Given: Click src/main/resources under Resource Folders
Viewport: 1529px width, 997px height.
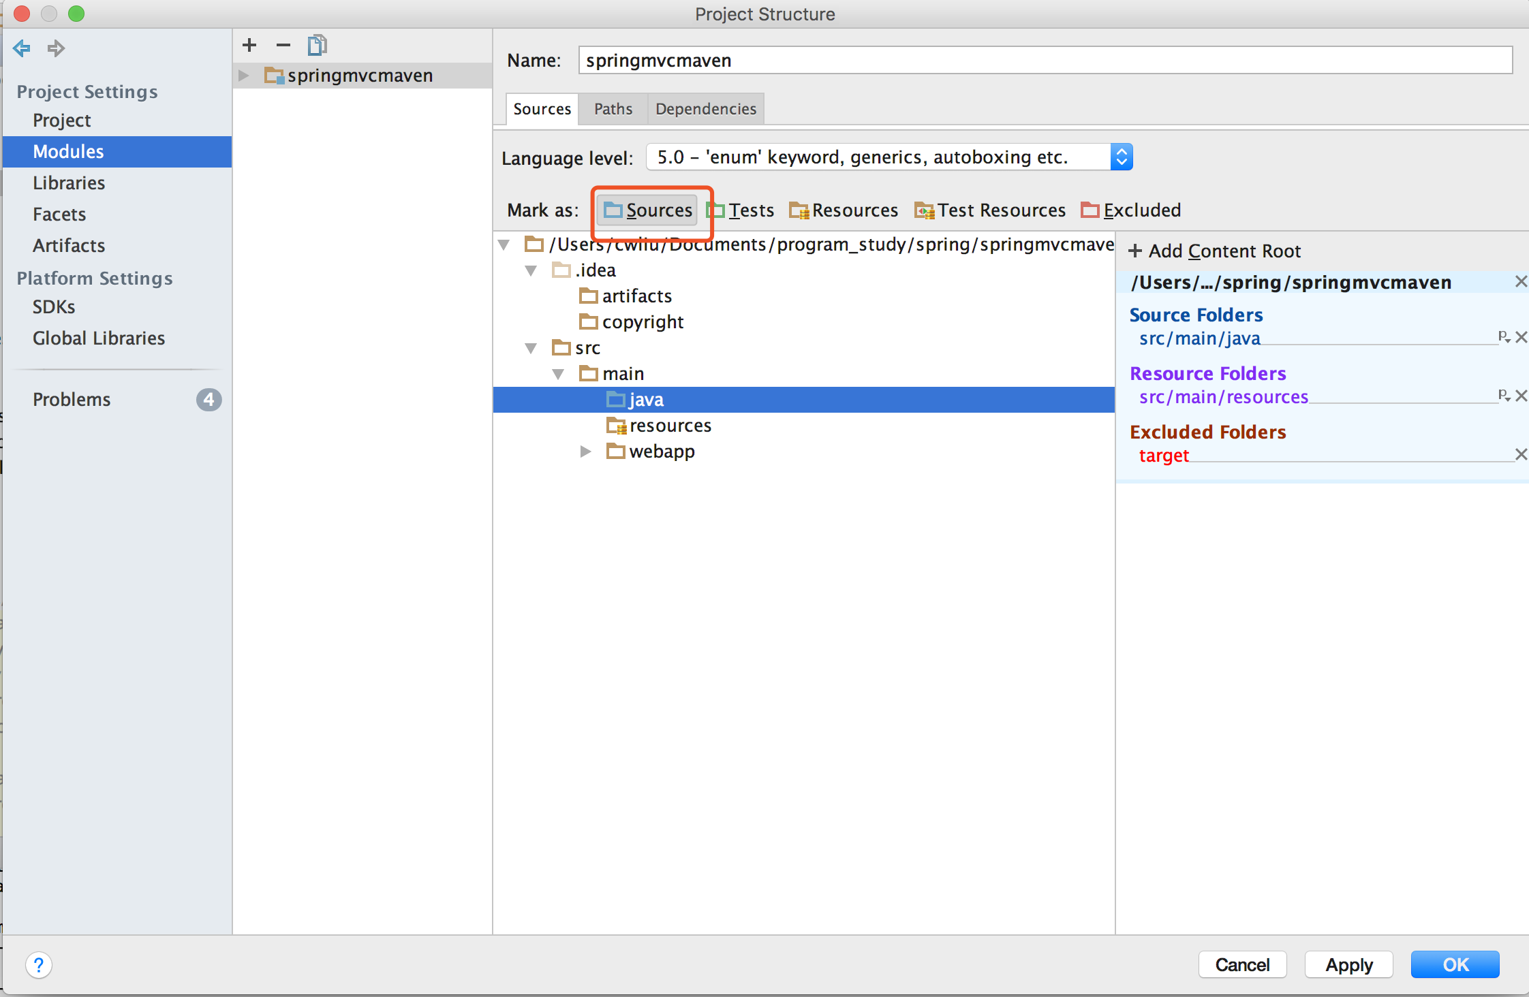Looking at the screenshot, I should click(x=1224, y=397).
